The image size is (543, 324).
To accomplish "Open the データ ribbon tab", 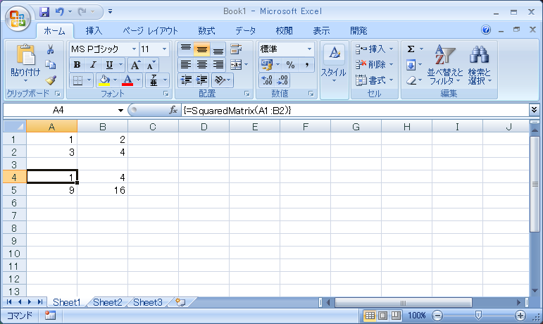I will tap(246, 31).
